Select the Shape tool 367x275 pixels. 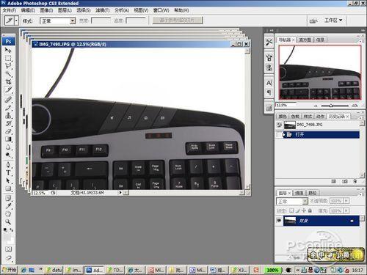coord(8,188)
